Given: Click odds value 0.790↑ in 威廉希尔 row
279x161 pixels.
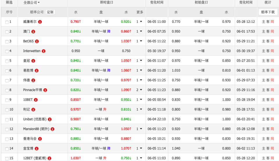Looking at the screenshot, I should 76,22.
